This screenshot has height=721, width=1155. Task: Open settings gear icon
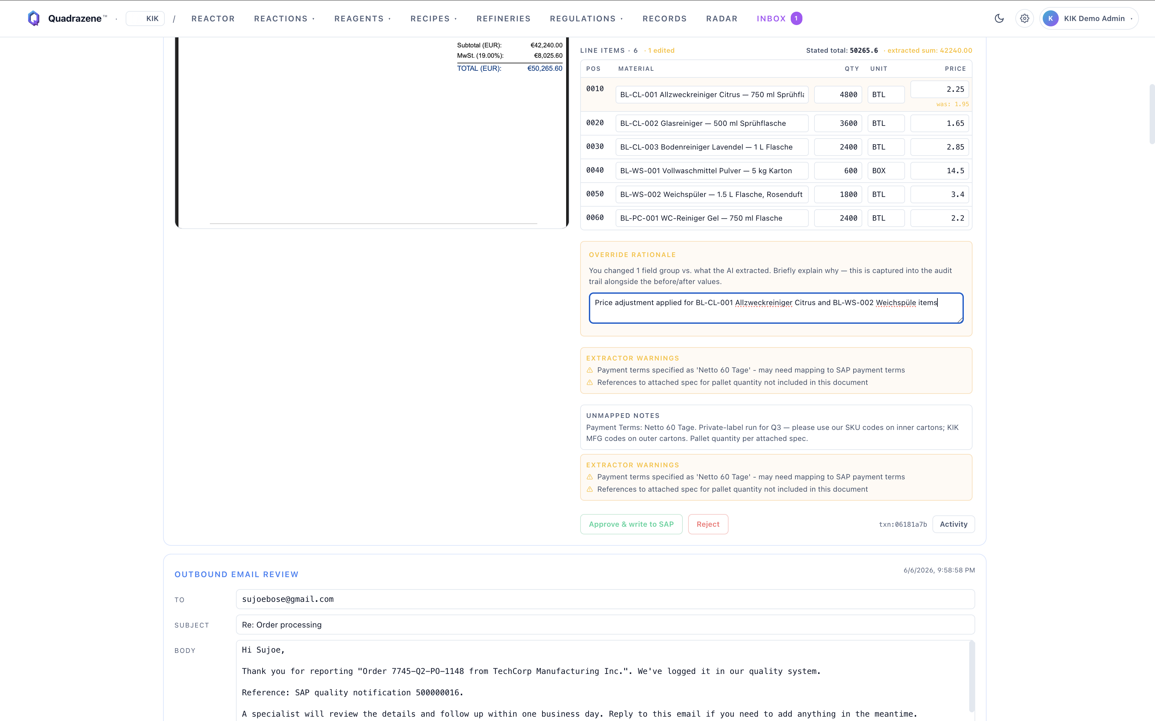[x=1024, y=18]
